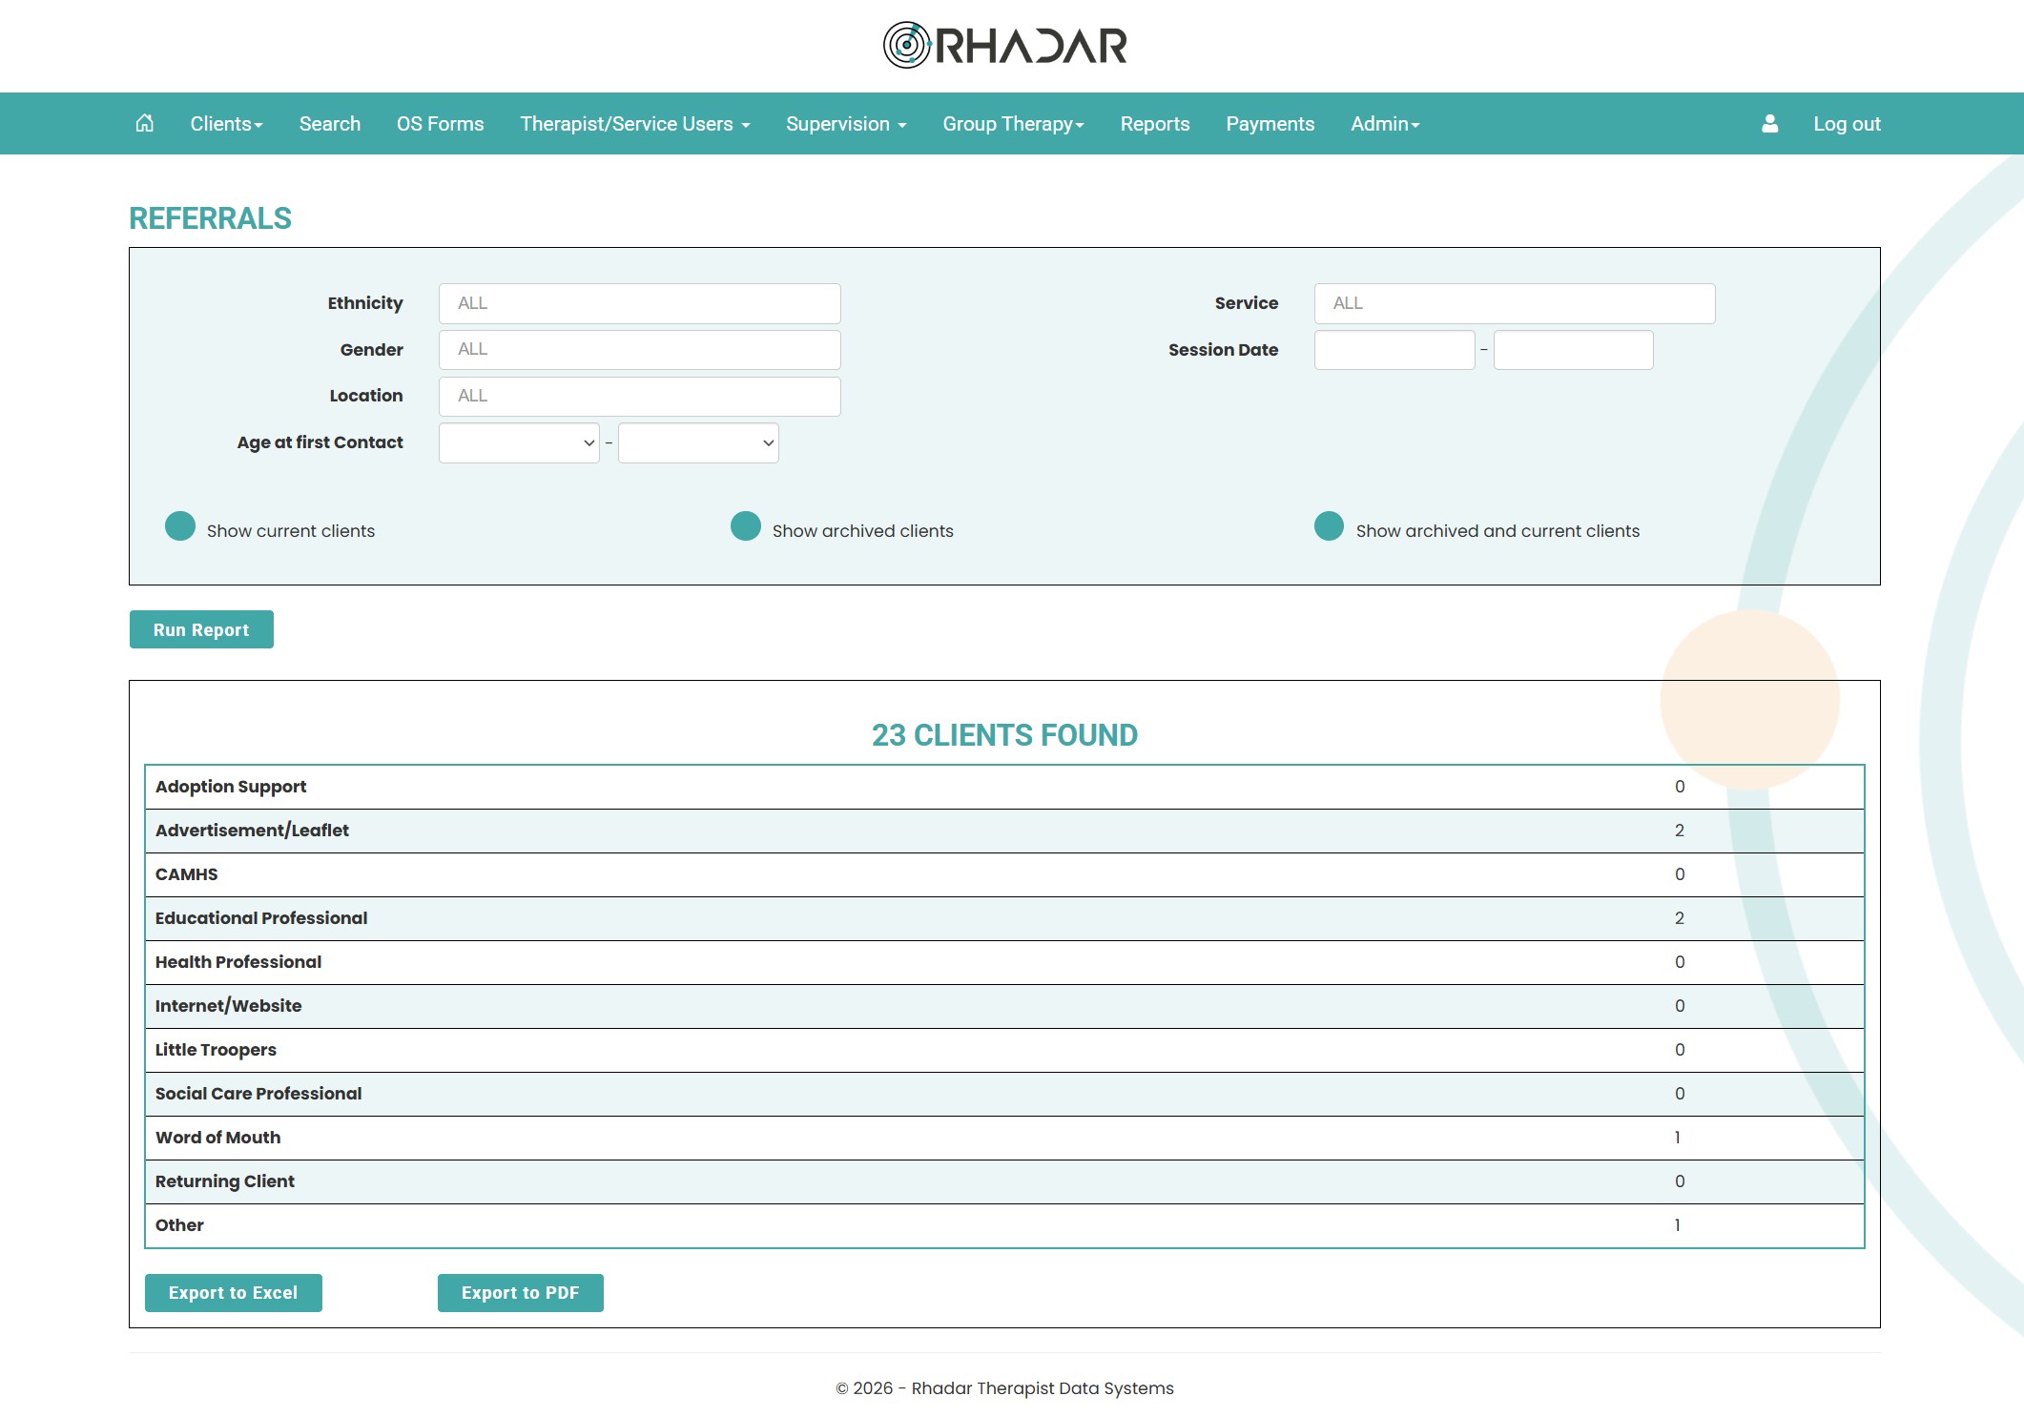Click the REFERRALS page heading

[210, 218]
